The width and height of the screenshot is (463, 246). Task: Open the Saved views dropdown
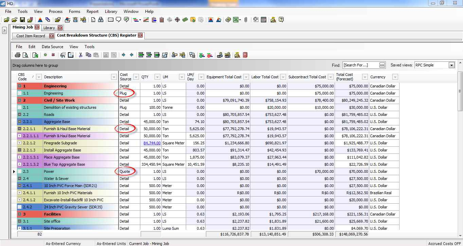click(x=451, y=65)
